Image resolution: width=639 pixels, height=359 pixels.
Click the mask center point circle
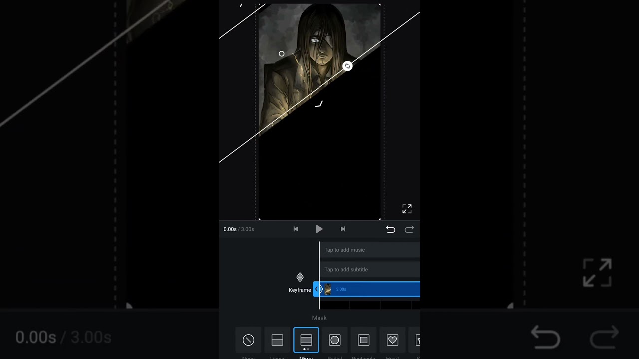point(282,54)
